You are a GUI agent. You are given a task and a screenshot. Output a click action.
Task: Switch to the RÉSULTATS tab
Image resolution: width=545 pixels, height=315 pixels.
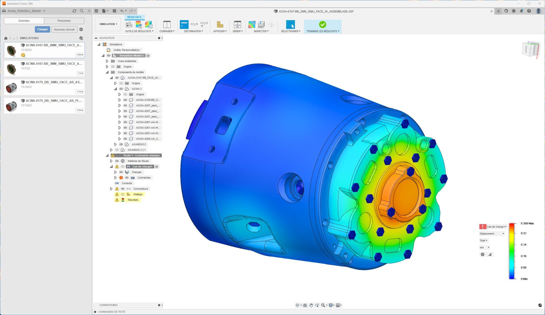click(x=134, y=17)
